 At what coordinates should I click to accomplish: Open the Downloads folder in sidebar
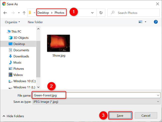(19, 56)
